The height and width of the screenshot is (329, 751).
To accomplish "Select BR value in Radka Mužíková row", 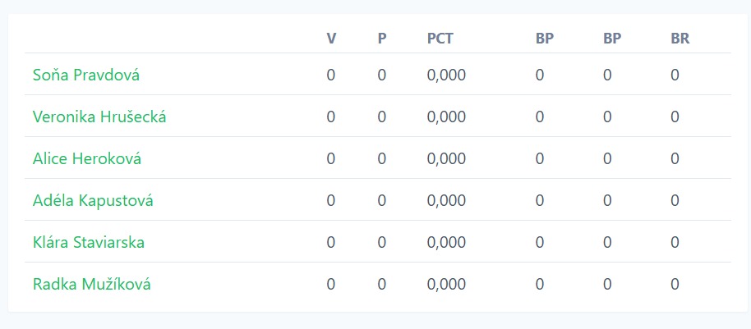I will pos(675,285).
